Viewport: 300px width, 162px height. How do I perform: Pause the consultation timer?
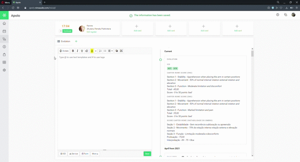click(x=61, y=31)
